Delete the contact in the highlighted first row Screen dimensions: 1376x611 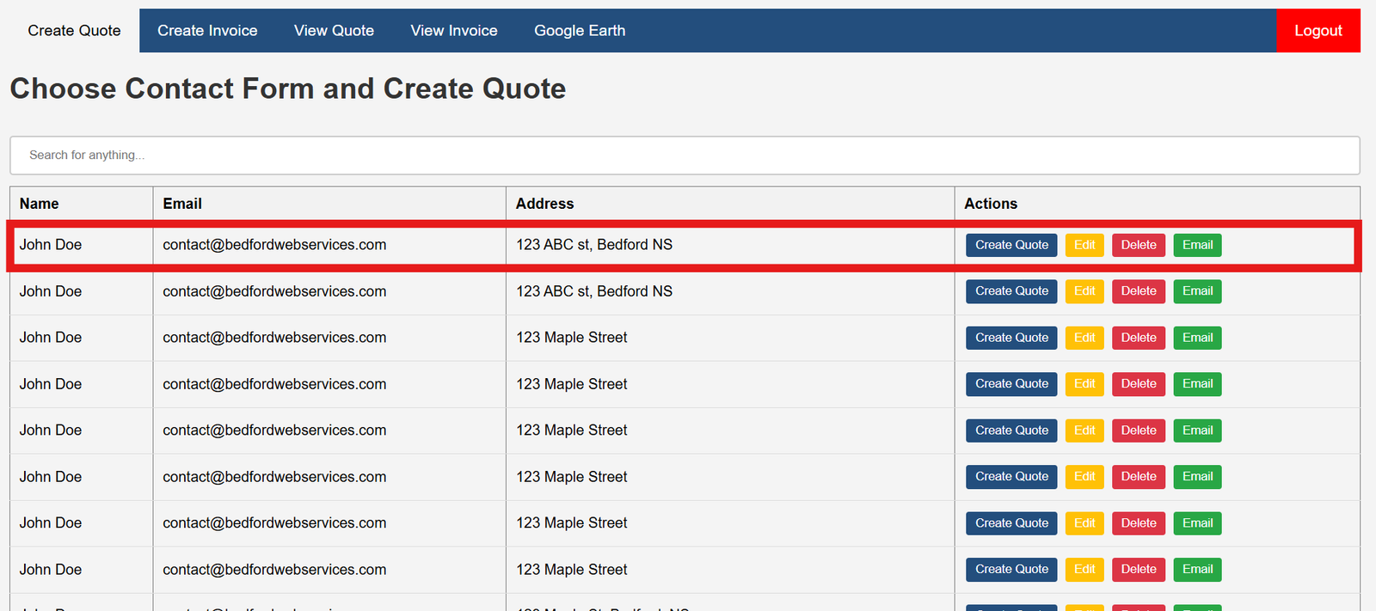point(1139,245)
